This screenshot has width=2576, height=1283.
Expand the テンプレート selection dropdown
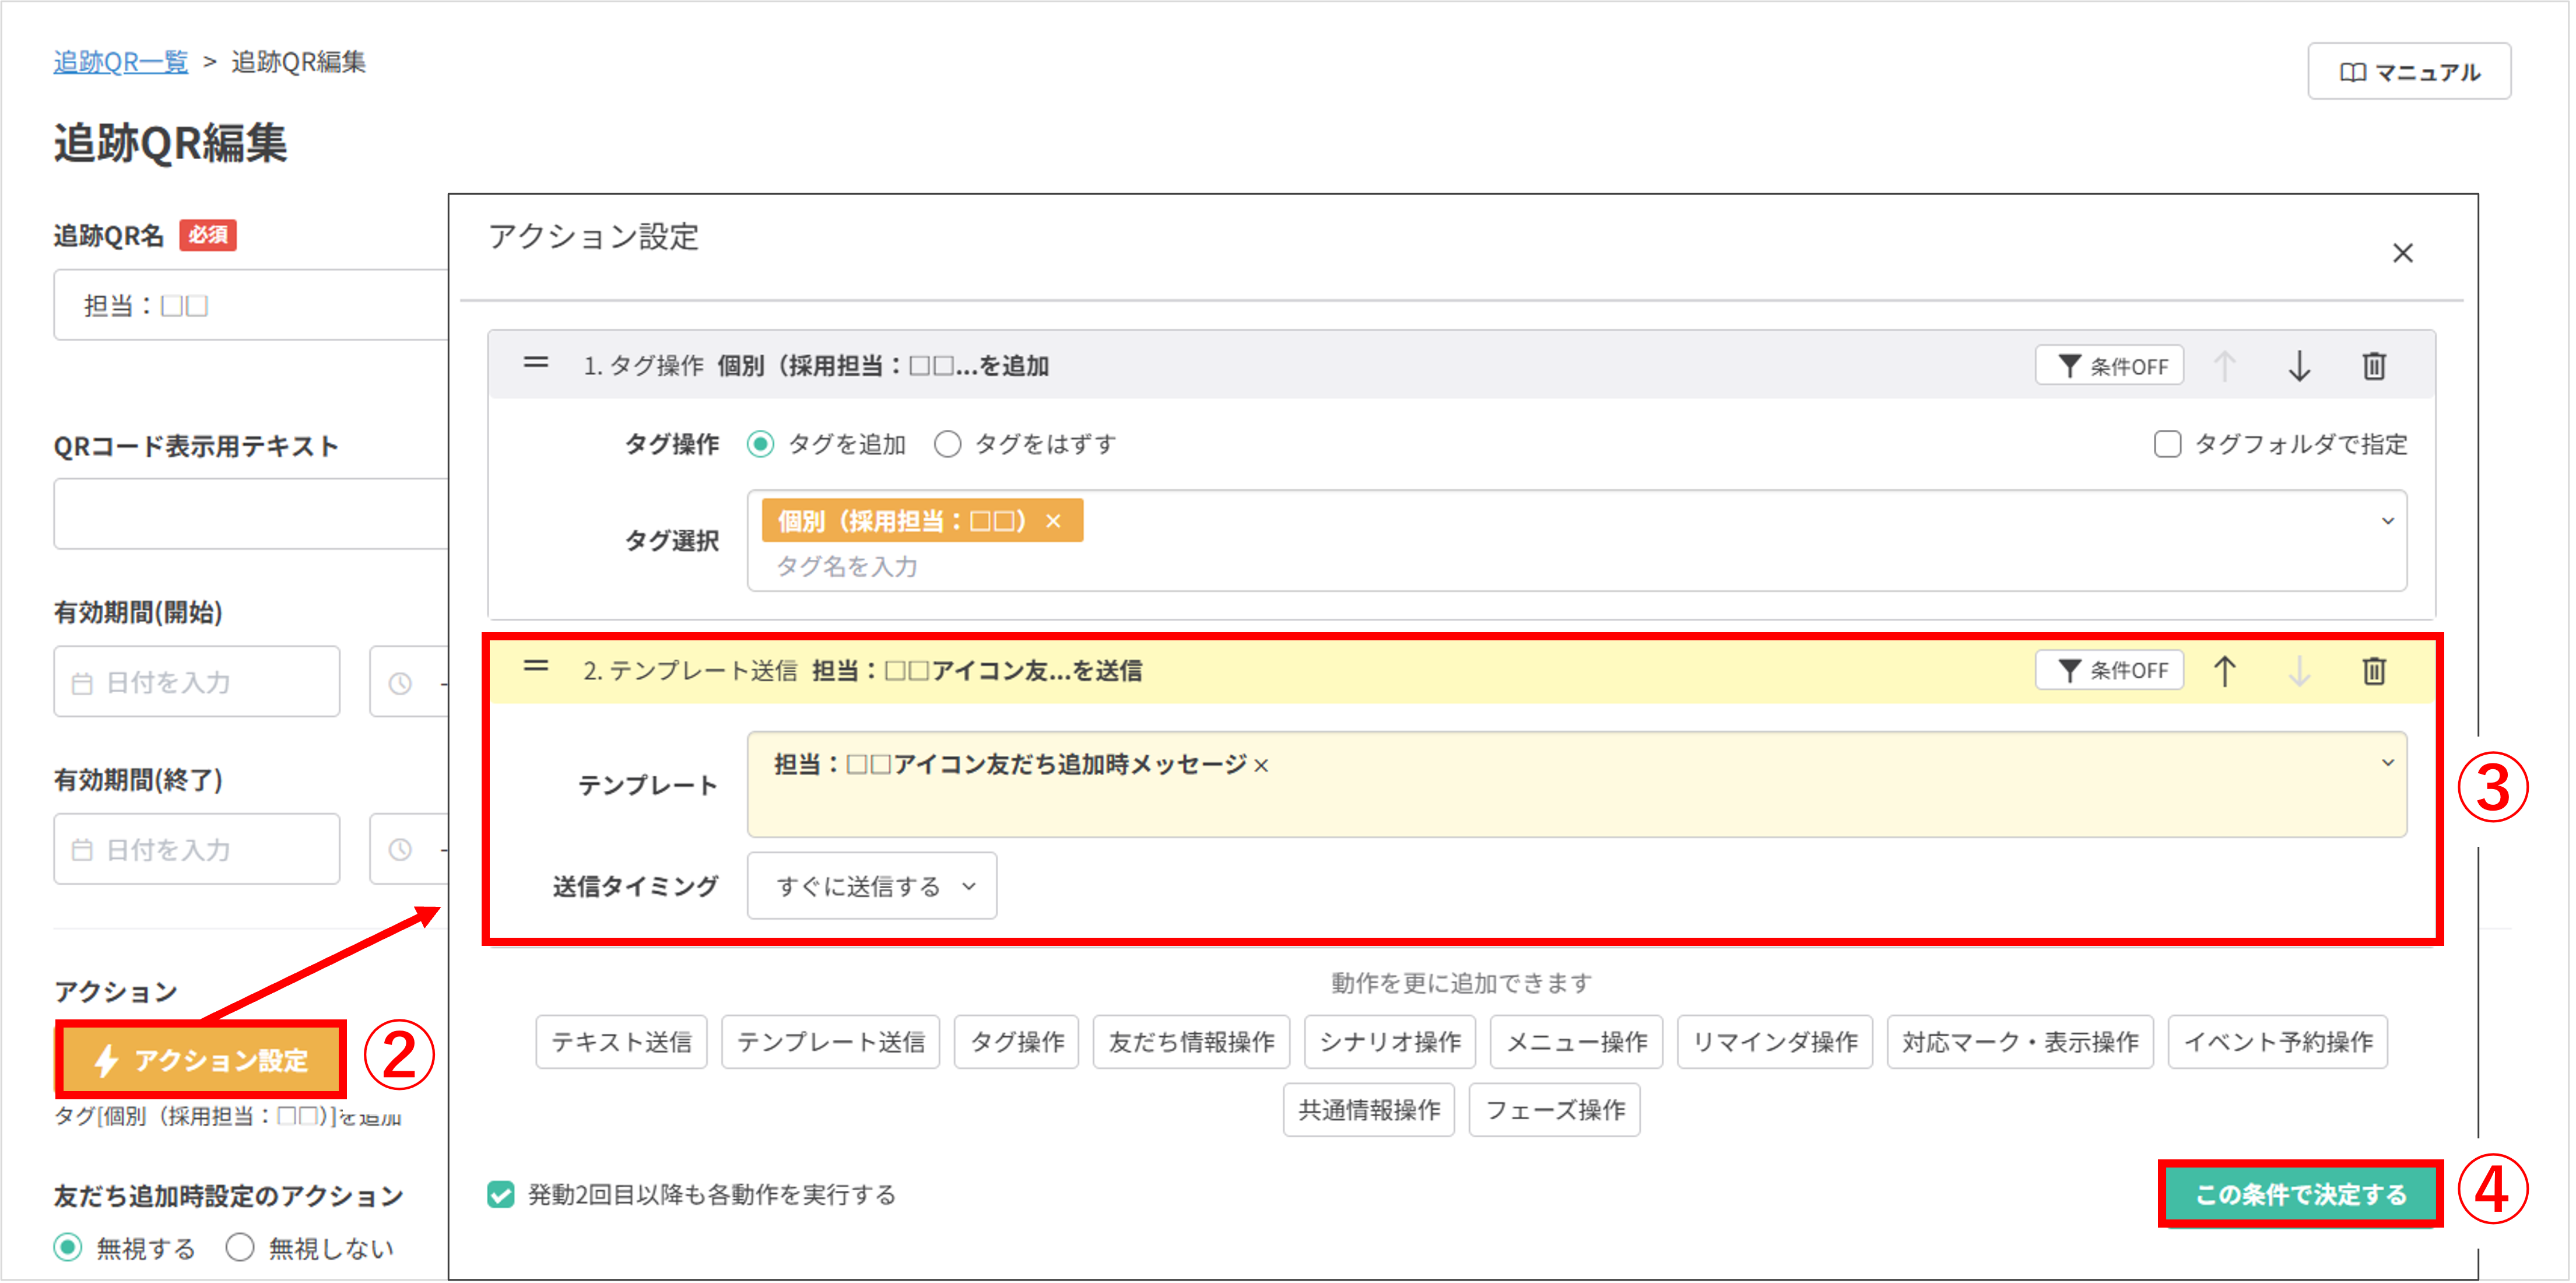(2388, 763)
